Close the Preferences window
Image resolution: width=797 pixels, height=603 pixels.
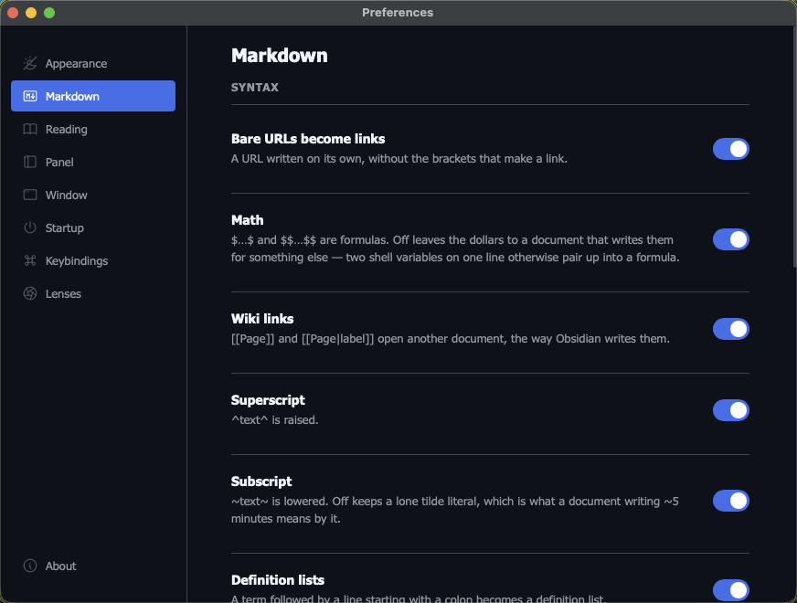[x=13, y=13]
